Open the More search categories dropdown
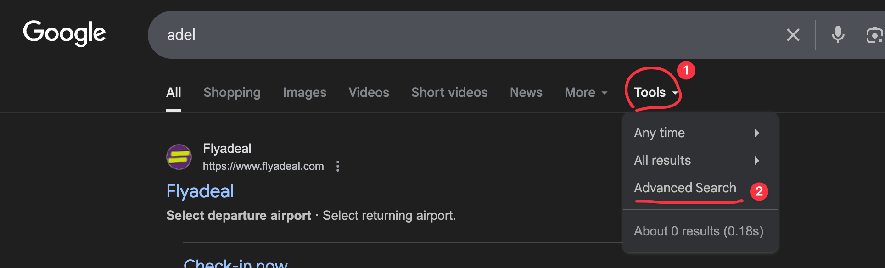 pyautogui.click(x=586, y=93)
